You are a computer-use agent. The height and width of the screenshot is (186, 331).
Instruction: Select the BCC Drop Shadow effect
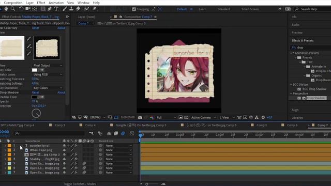(314, 89)
